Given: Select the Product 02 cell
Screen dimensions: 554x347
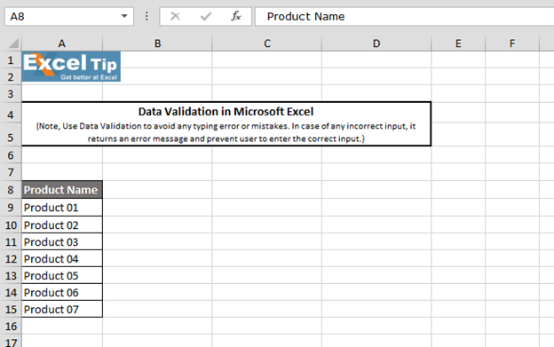Looking at the screenshot, I should [x=62, y=225].
